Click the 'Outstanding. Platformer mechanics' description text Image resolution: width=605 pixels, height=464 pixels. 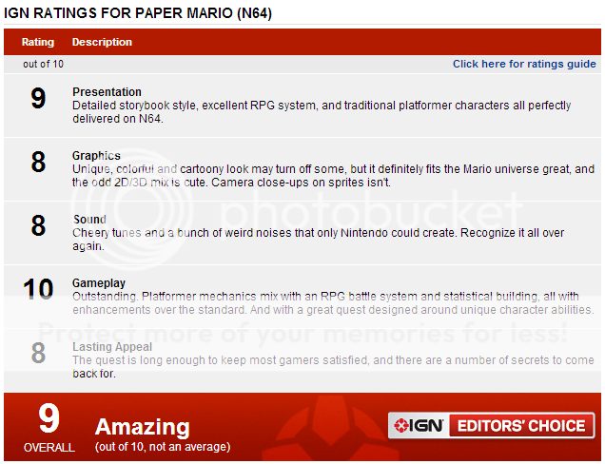point(333,302)
